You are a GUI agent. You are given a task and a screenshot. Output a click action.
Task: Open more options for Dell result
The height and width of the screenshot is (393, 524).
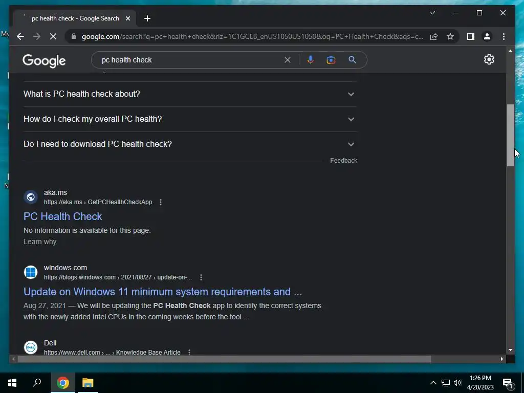pyautogui.click(x=189, y=352)
